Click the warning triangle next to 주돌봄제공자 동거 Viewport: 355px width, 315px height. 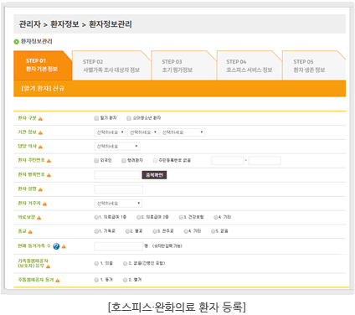click(x=57, y=281)
